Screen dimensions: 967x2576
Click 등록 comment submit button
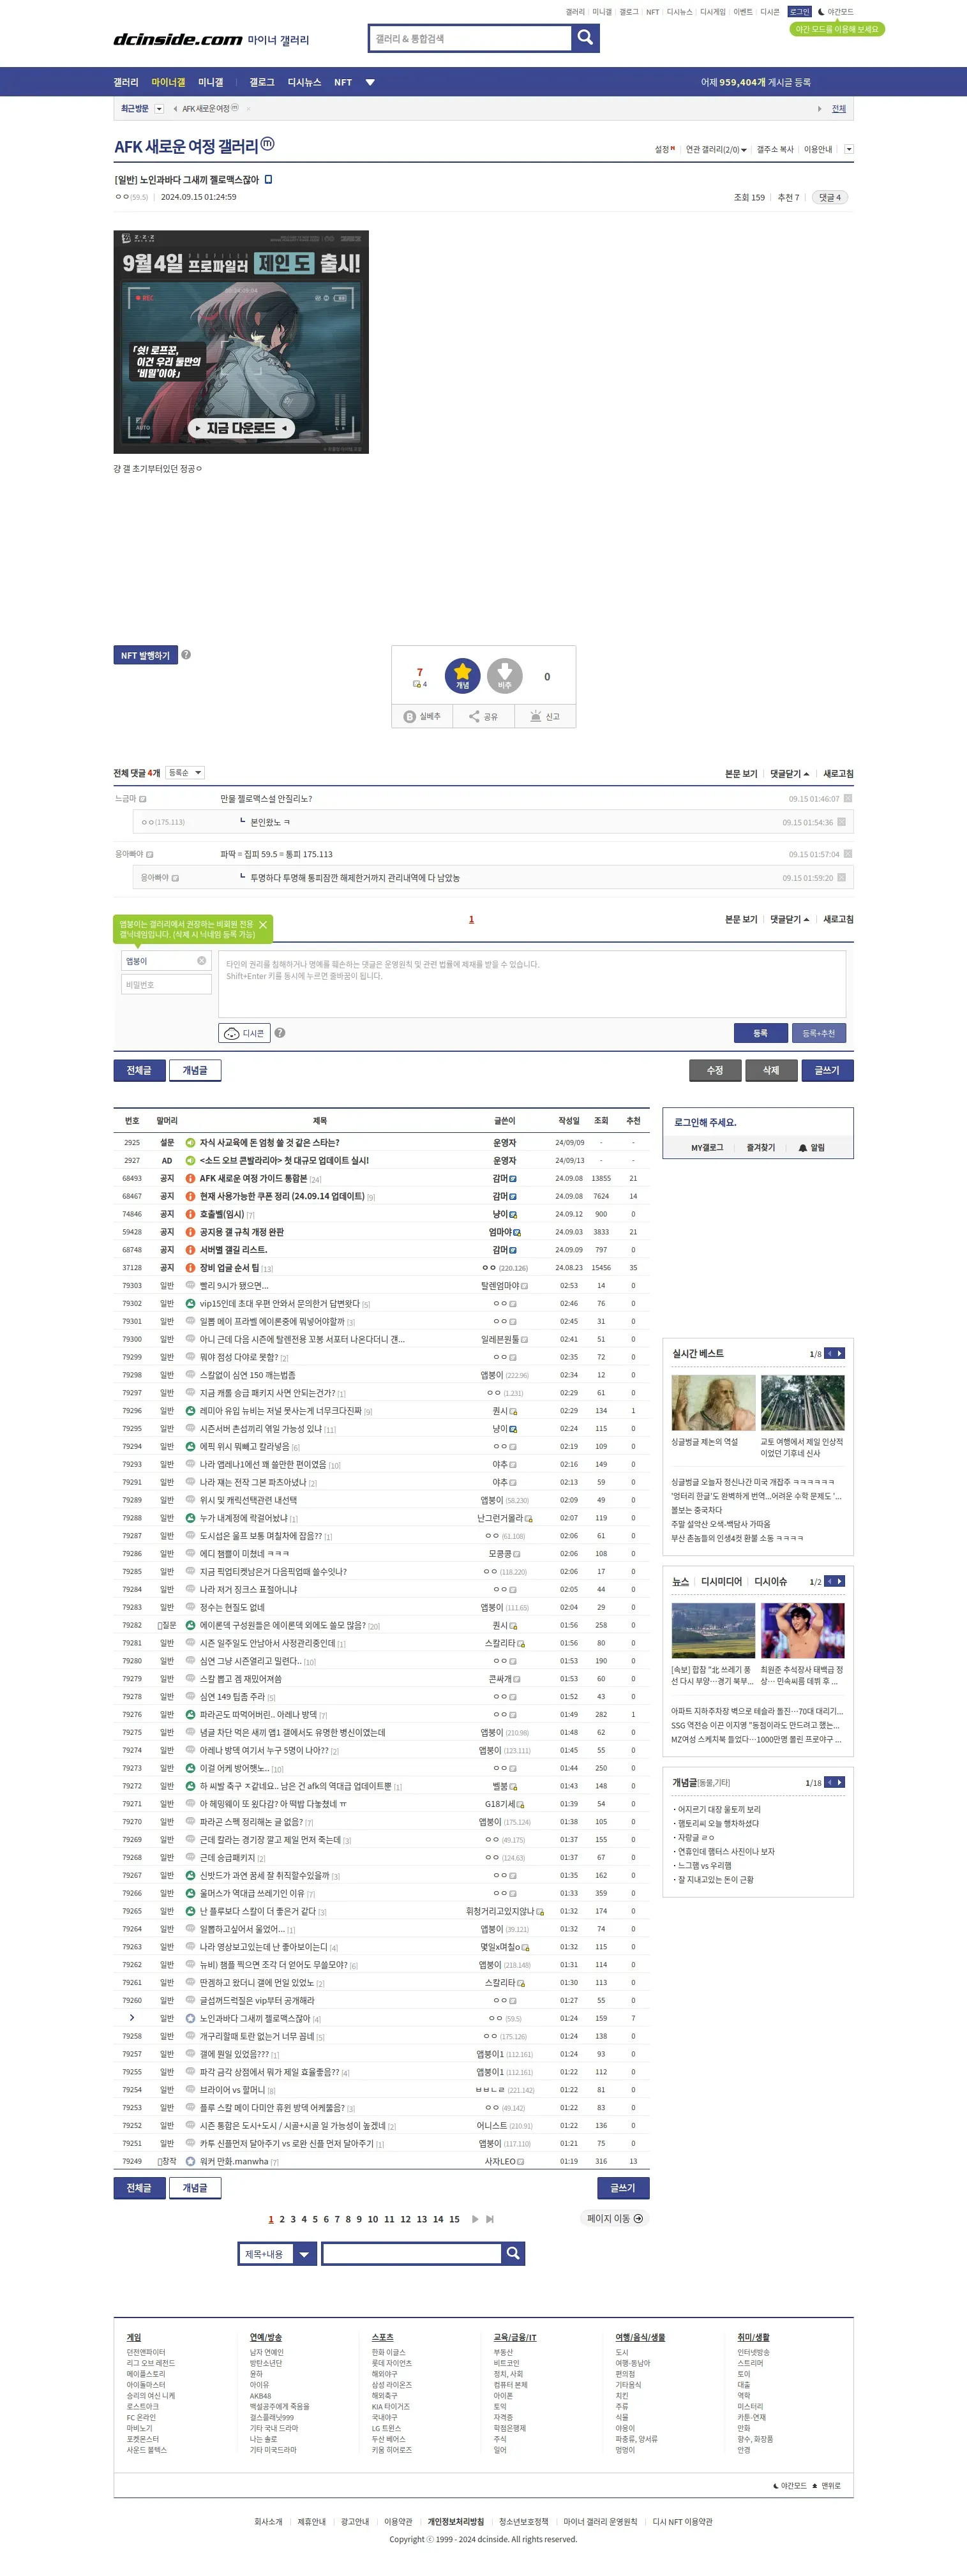coord(760,1033)
